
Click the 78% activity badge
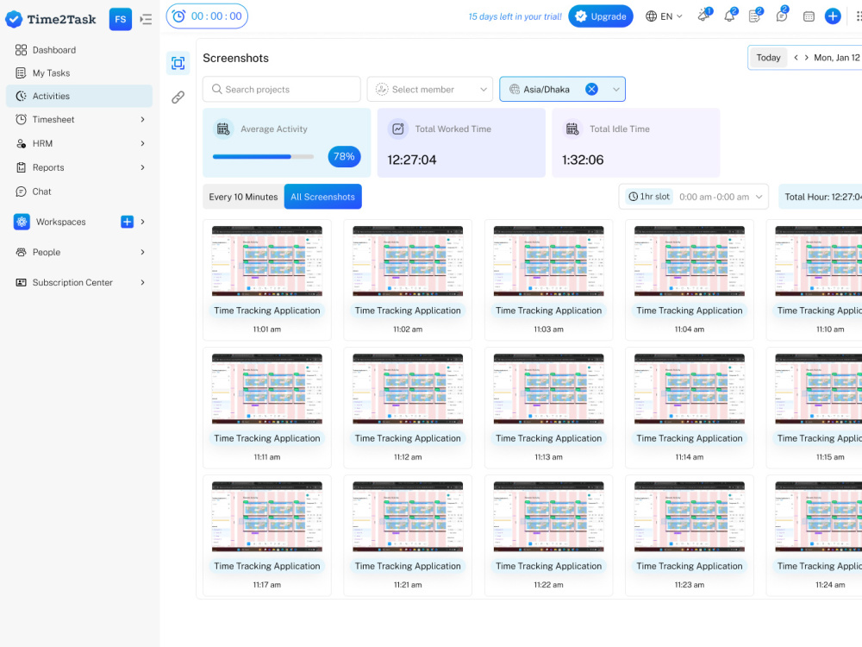pyautogui.click(x=344, y=157)
